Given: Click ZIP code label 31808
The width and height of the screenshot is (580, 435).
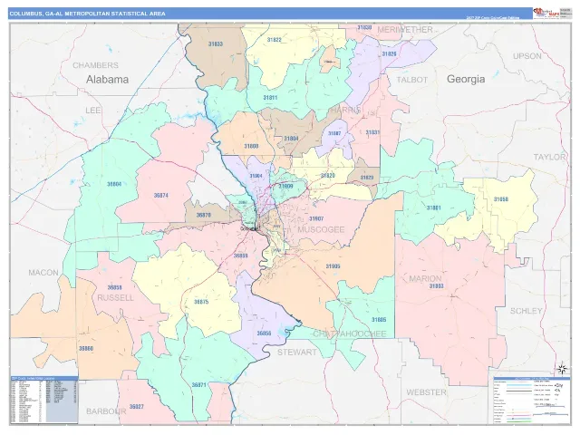Looking at the screenshot, I should click(x=251, y=146).
